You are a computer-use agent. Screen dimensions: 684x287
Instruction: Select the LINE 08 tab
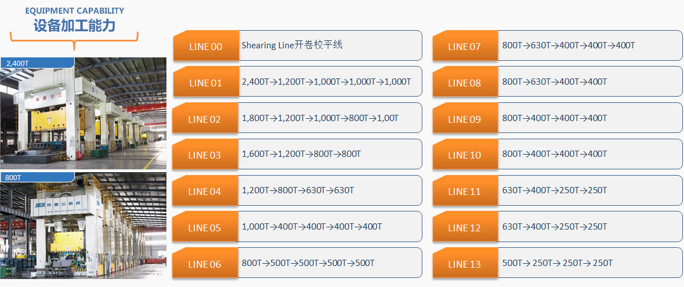(x=465, y=83)
